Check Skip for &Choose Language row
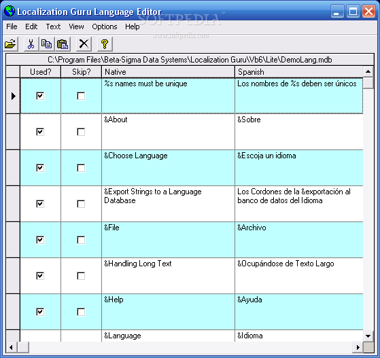This screenshot has width=380, height=358. (81, 168)
